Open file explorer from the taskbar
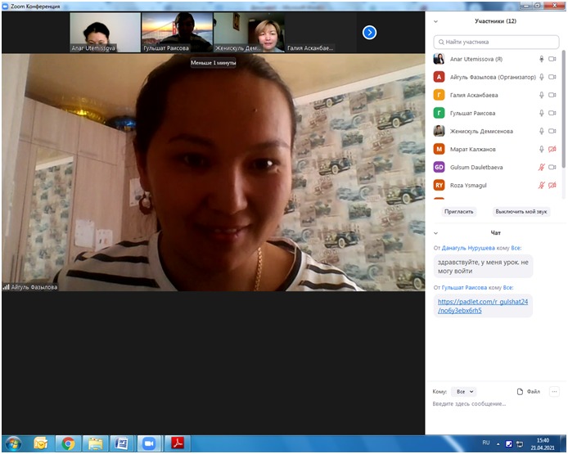 coord(95,443)
